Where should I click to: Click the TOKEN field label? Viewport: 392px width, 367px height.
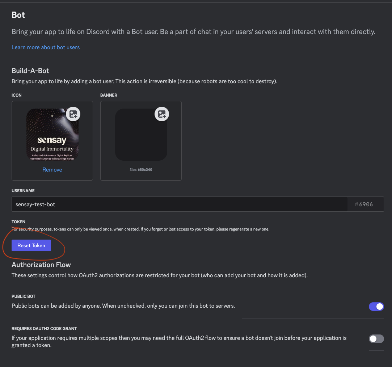tap(18, 222)
